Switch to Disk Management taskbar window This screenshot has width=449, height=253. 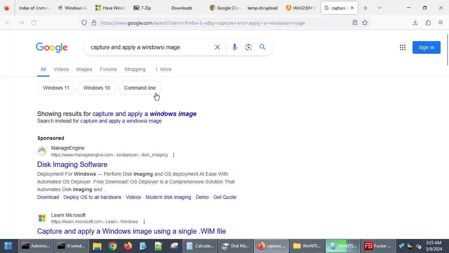(x=236, y=246)
